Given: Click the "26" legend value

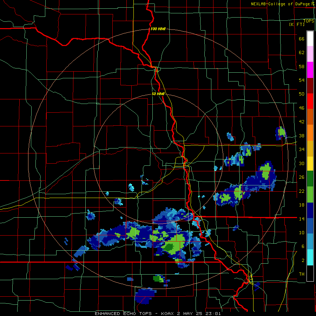Looking at the screenshot, I should [x=302, y=177].
